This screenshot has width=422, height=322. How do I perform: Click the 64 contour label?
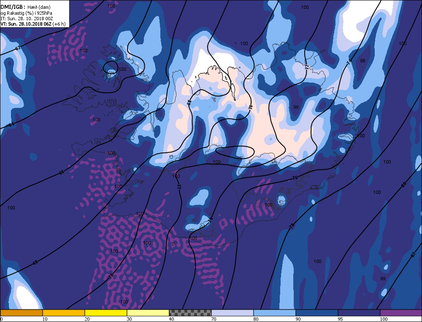11,124
